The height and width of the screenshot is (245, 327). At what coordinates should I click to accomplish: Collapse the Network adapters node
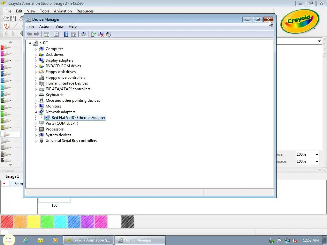pyautogui.click(x=36, y=112)
